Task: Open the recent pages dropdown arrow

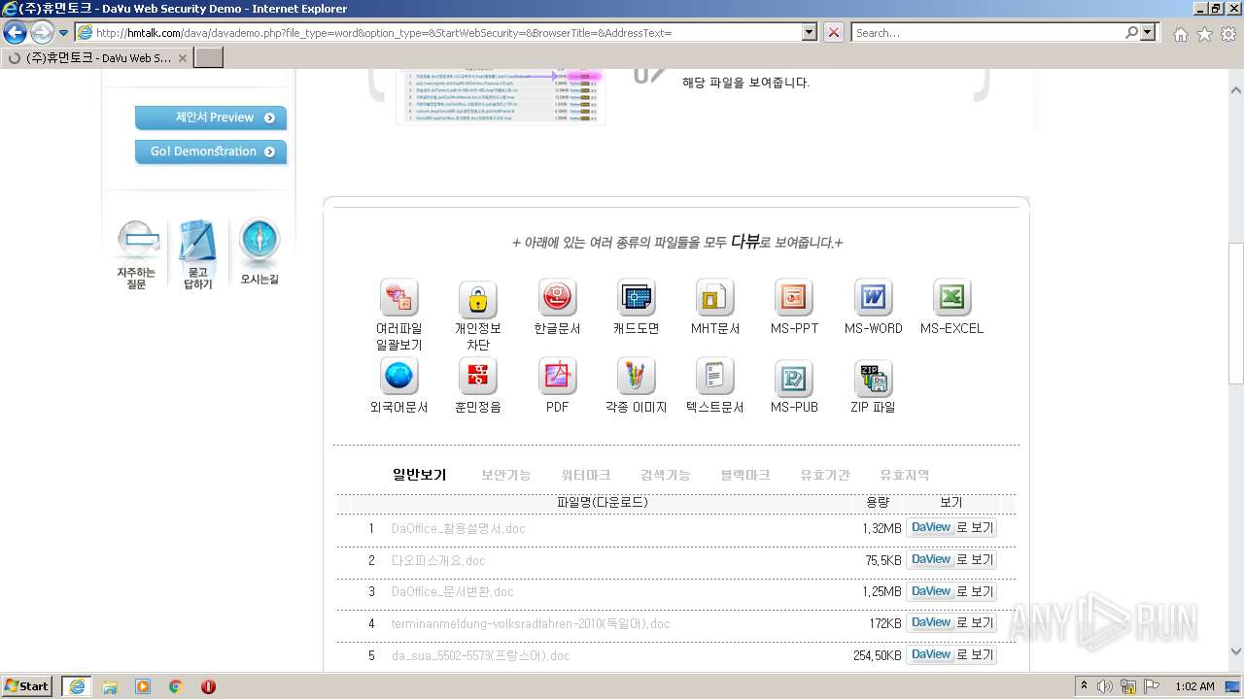Action: 64,33
